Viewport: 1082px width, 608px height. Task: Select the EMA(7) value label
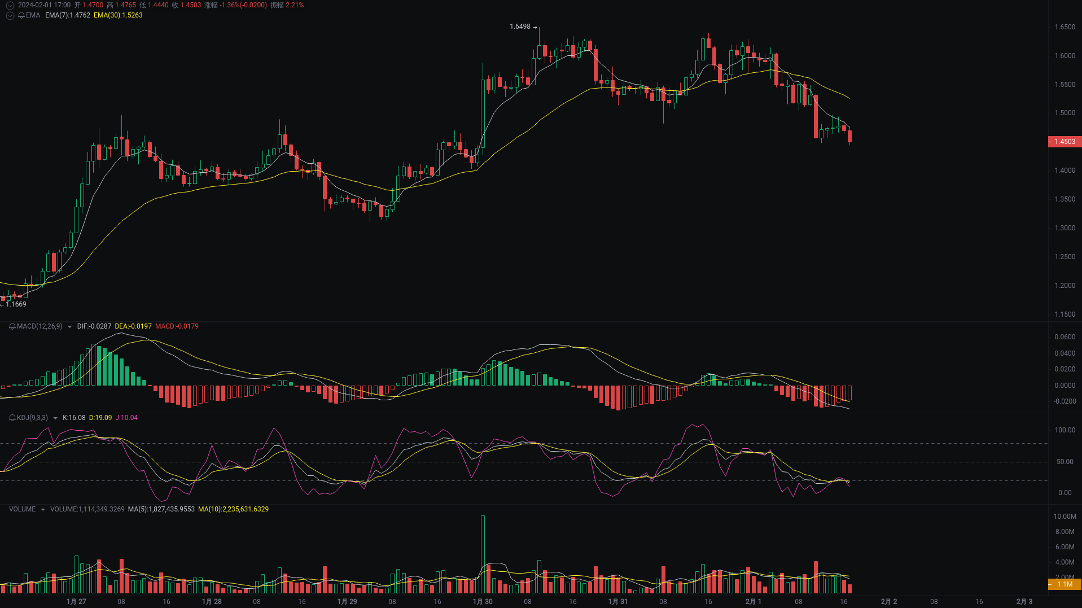[68, 15]
